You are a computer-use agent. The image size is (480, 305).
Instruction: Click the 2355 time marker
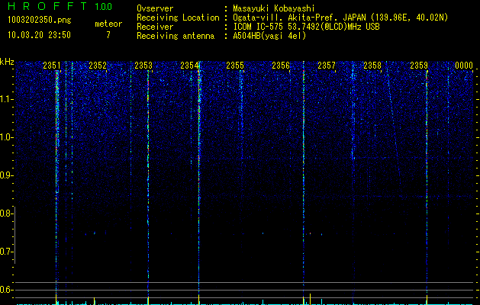pos(235,66)
